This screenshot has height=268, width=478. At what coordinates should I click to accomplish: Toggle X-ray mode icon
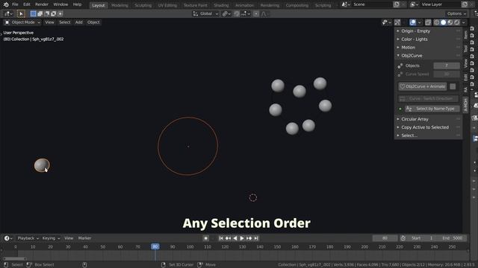pos(428,22)
